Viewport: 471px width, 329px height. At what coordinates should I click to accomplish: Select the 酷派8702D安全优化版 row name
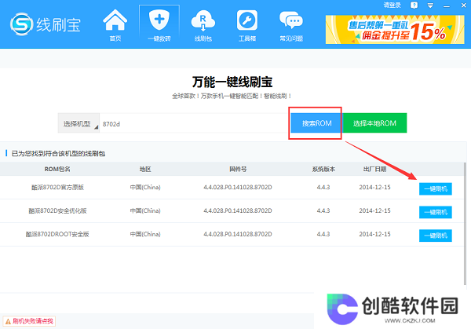click(57, 210)
